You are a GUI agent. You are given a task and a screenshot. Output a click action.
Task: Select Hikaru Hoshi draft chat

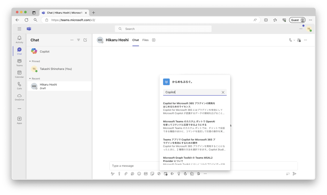click(59, 86)
